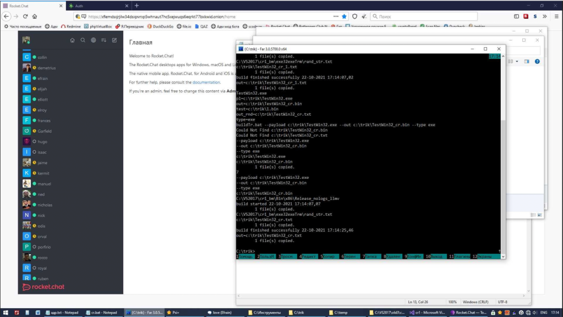Viewport: 563px width, 317px height.
Task: Open the direct message with Garfield
Action: (x=45, y=131)
